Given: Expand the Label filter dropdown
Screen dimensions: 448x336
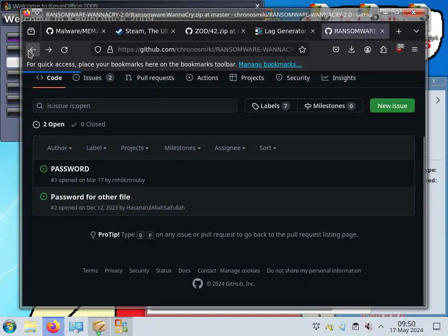Looking at the screenshot, I should coord(96,148).
